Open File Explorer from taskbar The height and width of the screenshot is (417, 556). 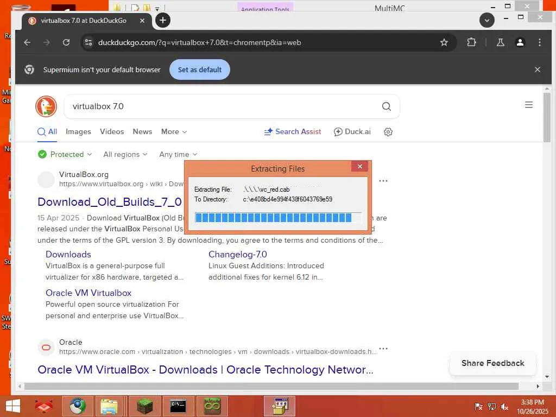click(x=109, y=406)
